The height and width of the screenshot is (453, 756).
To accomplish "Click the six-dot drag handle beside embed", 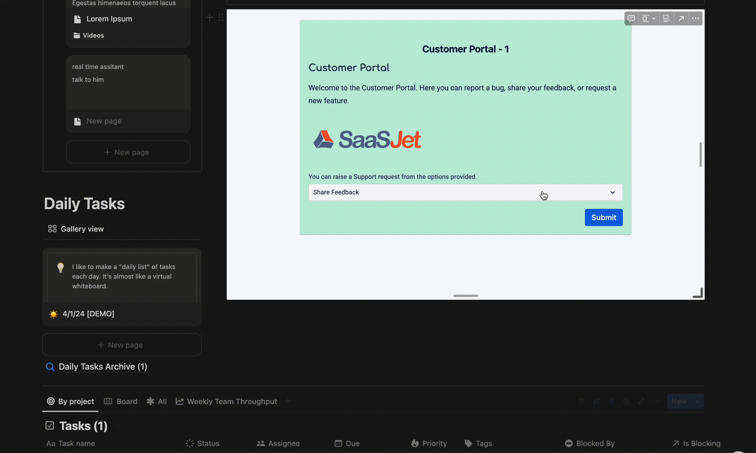I will (221, 17).
